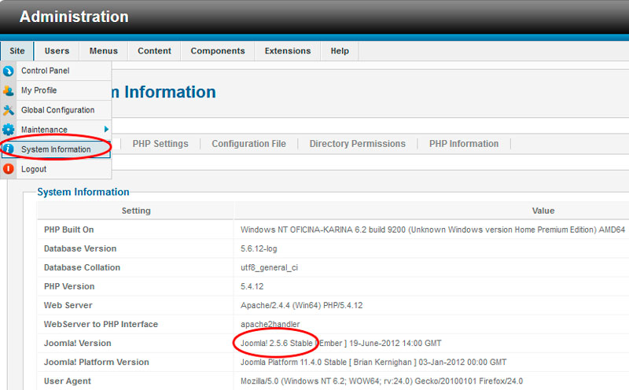
Task: Switch to the PHP Settings tab
Action: pos(160,144)
